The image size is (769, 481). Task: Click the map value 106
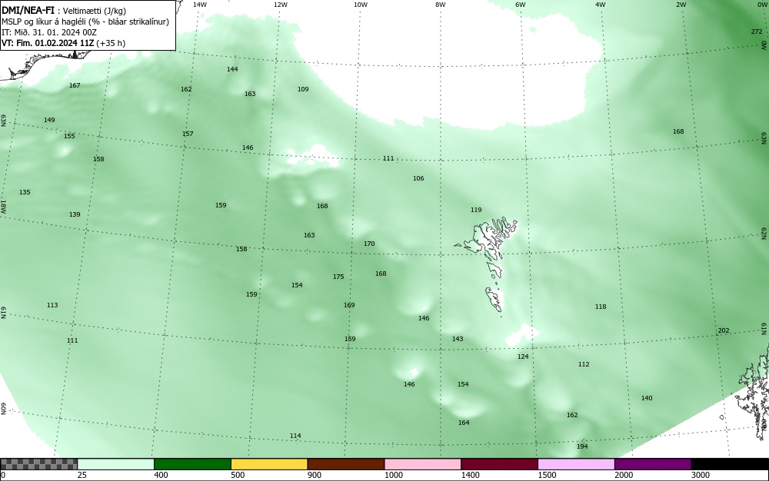418,178
